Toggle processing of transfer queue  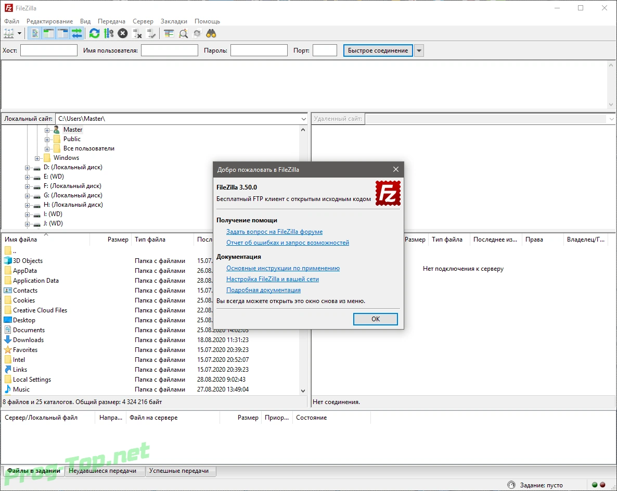[x=109, y=33]
